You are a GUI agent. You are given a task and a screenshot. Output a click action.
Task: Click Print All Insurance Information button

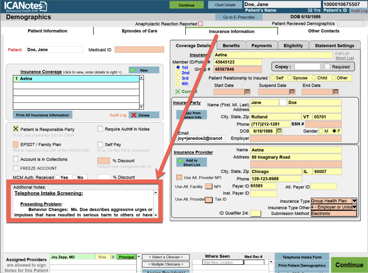pyautogui.click(x=43, y=115)
